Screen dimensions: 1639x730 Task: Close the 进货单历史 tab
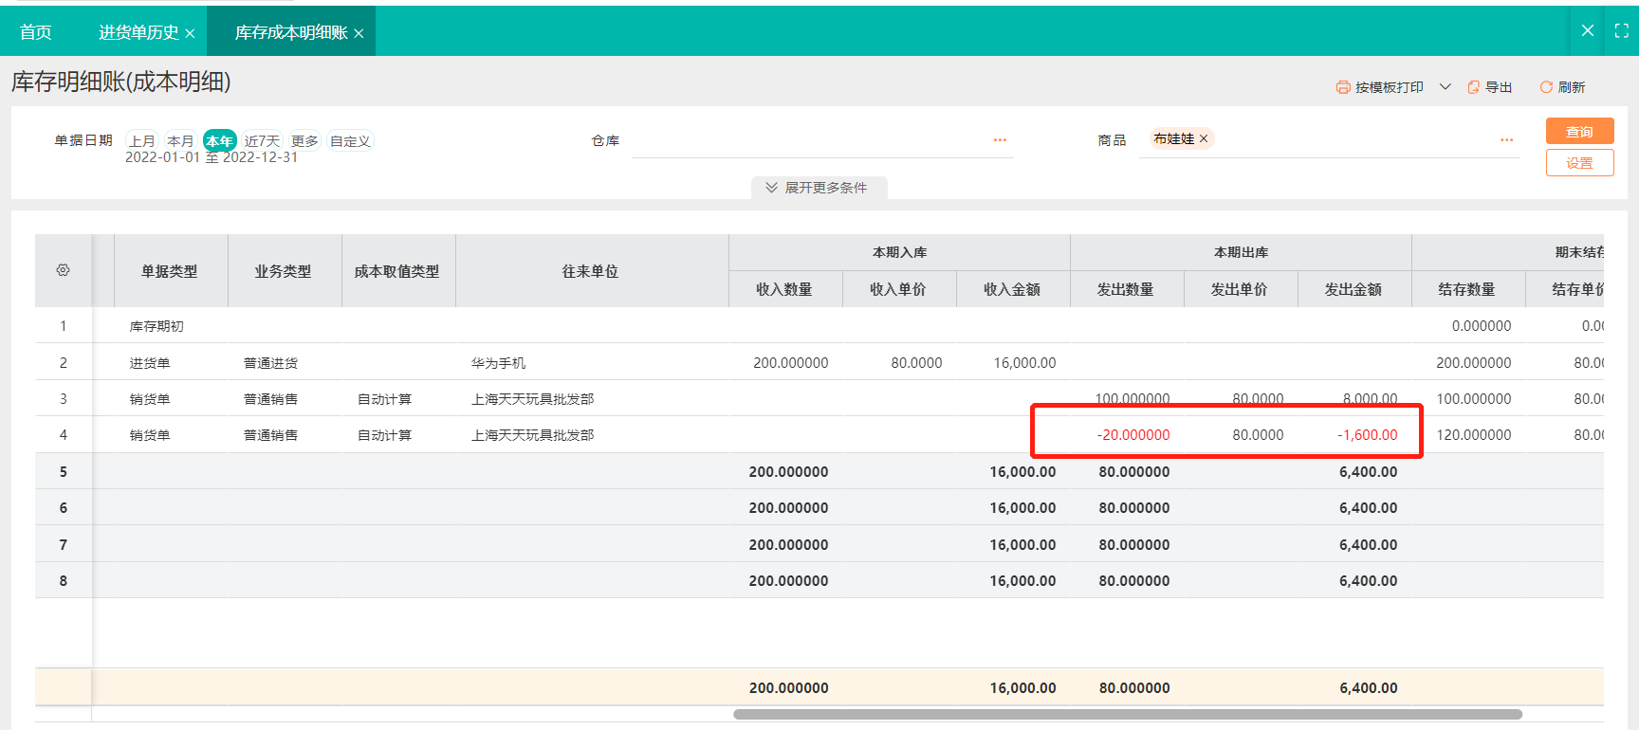point(190,33)
